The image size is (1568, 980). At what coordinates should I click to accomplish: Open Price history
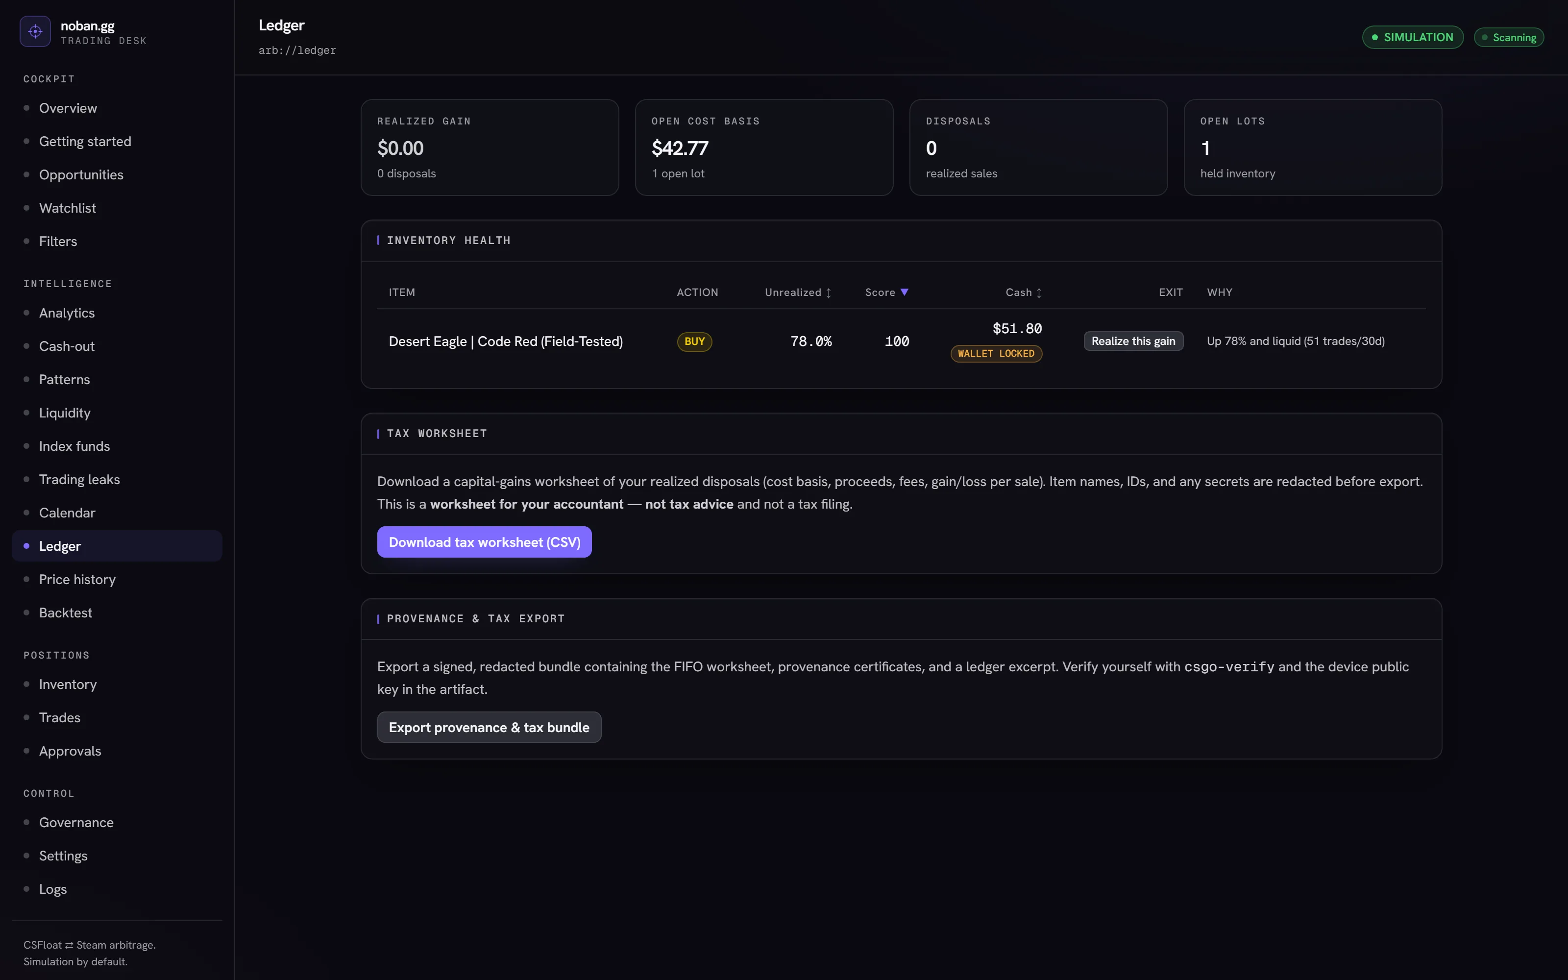(x=117, y=580)
